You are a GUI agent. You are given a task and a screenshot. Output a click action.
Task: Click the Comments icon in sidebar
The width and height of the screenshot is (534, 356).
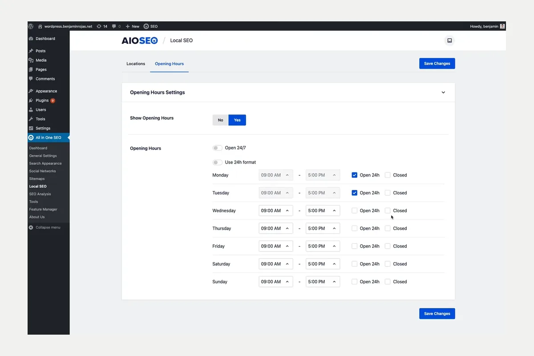click(31, 79)
